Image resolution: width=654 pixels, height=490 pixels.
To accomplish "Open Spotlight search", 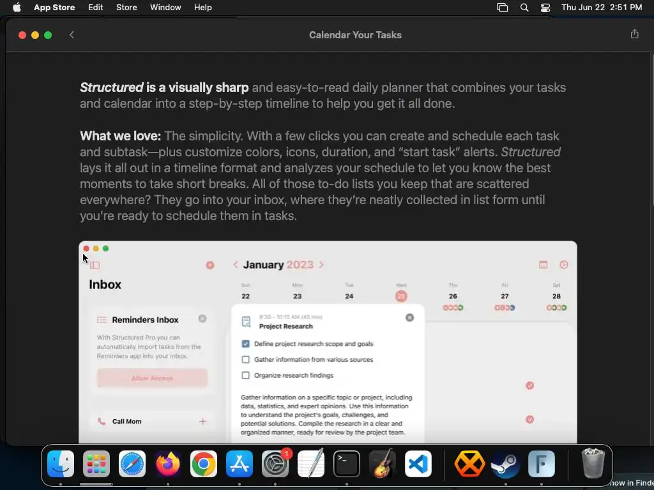I will (x=524, y=8).
